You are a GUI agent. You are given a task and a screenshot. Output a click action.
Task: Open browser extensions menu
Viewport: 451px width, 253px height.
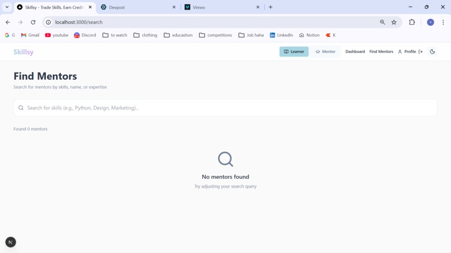tap(412, 22)
